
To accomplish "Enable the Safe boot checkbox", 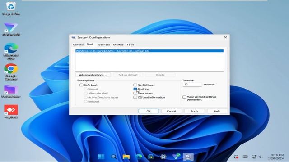I will tap(81, 85).
